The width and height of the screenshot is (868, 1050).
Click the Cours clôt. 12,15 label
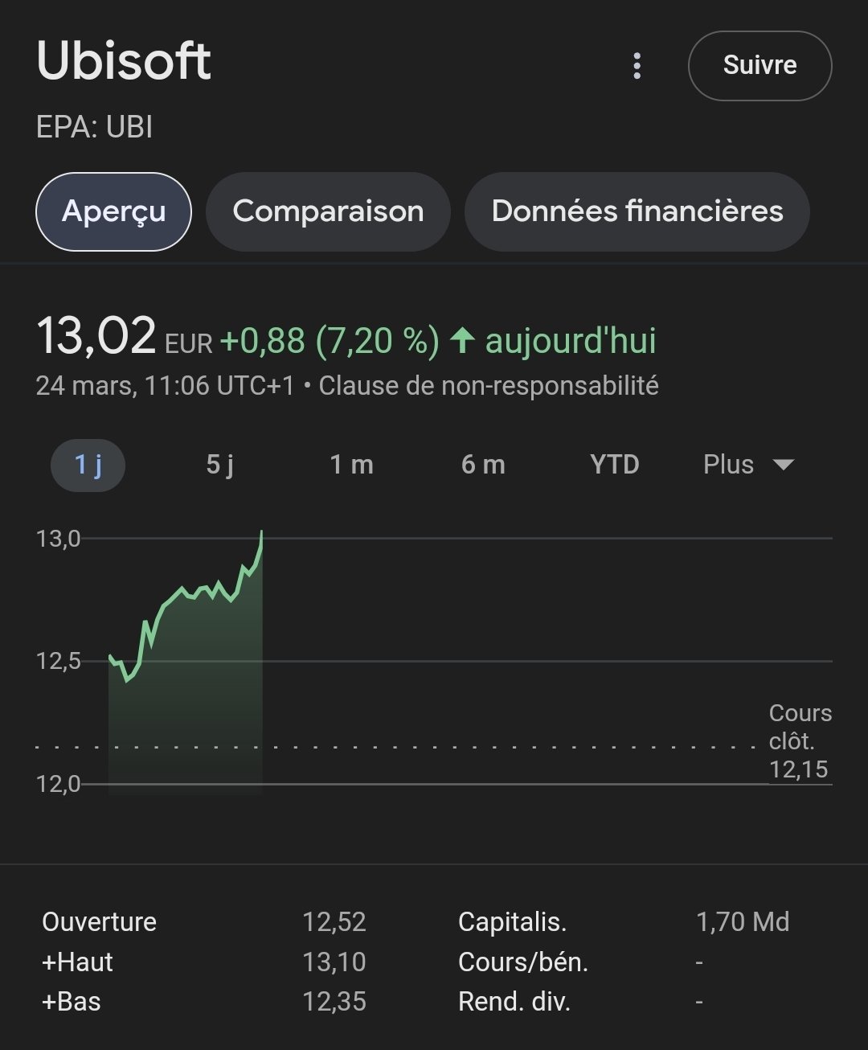800,741
